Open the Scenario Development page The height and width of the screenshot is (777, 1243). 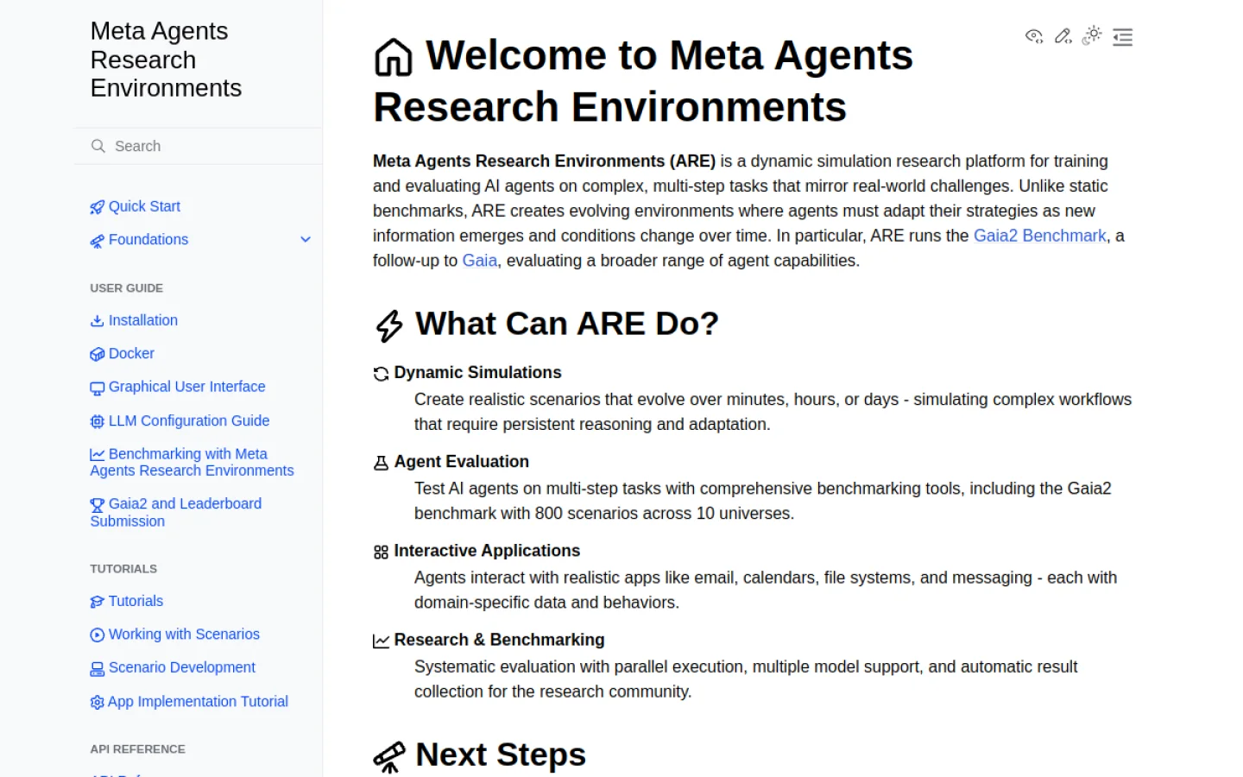[x=173, y=667]
